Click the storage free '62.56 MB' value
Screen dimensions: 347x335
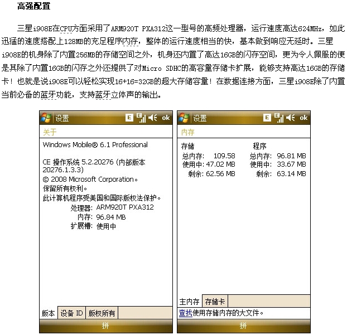pos(220,174)
